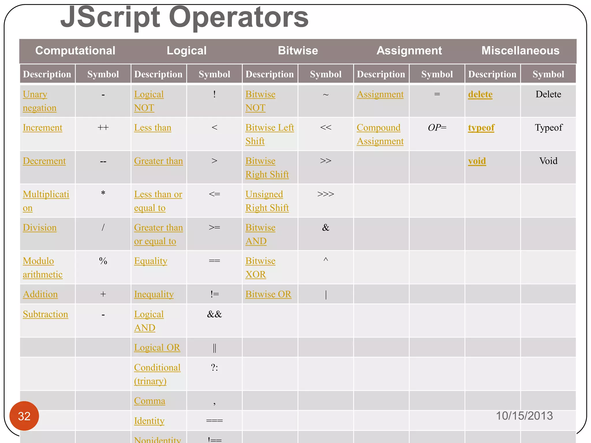Select the Logical column group header
This screenshot has height=443, width=591.
pyautogui.click(x=187, y=50)
